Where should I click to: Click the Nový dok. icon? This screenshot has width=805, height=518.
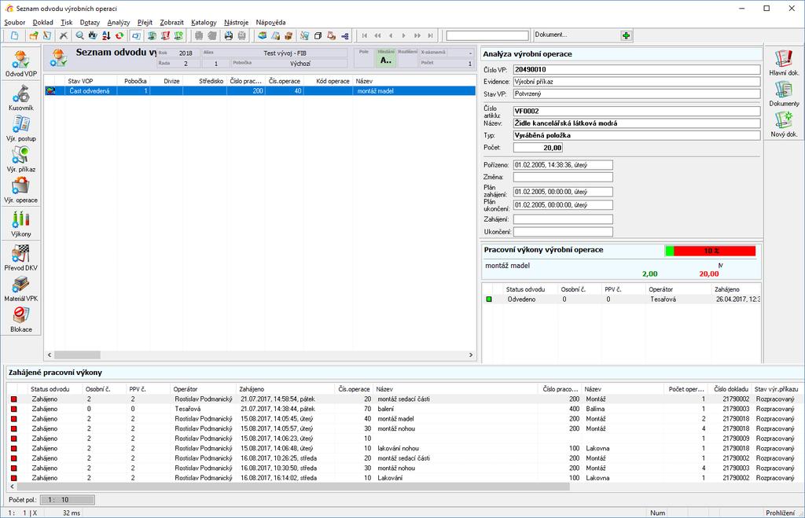[x=784, y=124]
